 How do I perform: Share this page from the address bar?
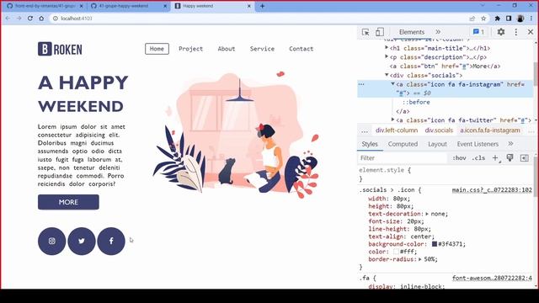click(x=472, y=19)
